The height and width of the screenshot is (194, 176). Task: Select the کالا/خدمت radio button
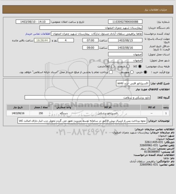pyautogui.click(x=113, y=66)
